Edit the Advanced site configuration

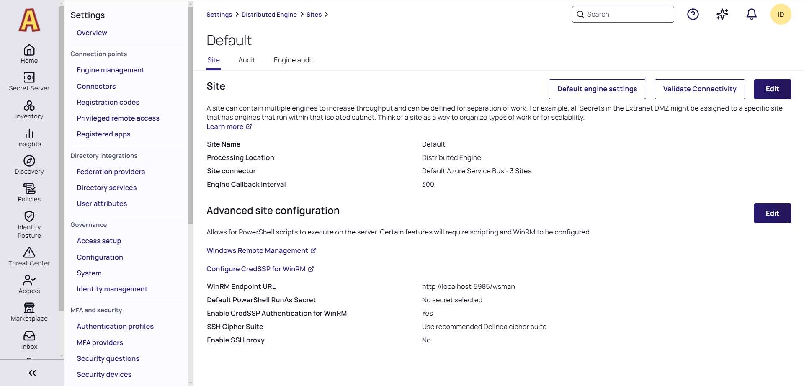pos(772,213)
